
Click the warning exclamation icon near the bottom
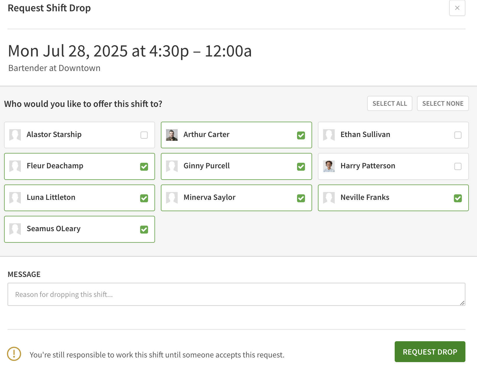(x=14, y=354)
